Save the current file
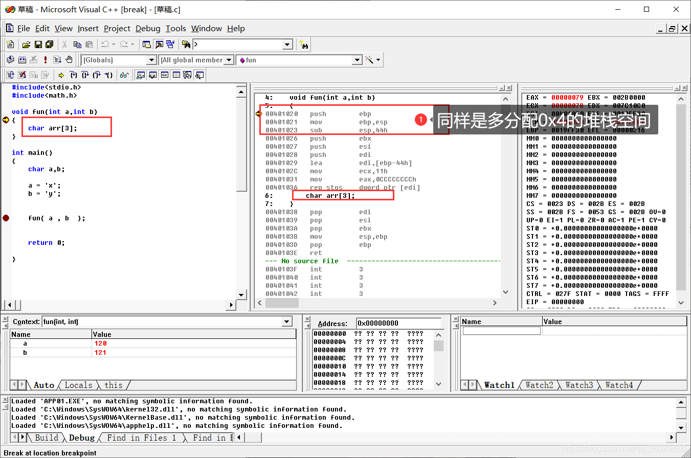Image resolution: width=691 pixels, height=458 pixels. pos(38,44)
